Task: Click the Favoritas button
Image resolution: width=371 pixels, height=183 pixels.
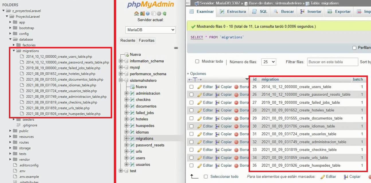Action: tap(147, 40)
